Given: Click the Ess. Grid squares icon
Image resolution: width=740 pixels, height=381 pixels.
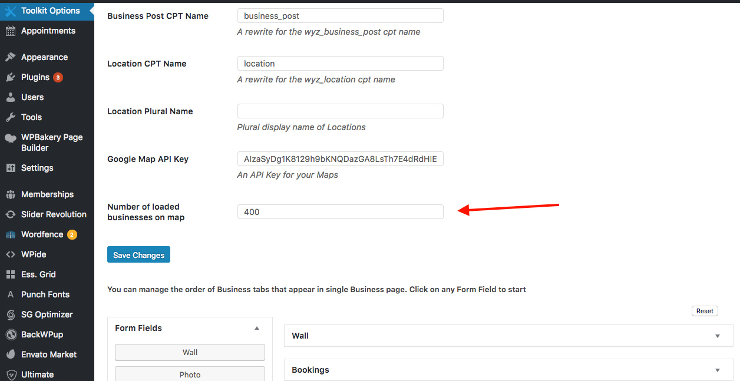Looking at the screenshot, I should point(11,274).
